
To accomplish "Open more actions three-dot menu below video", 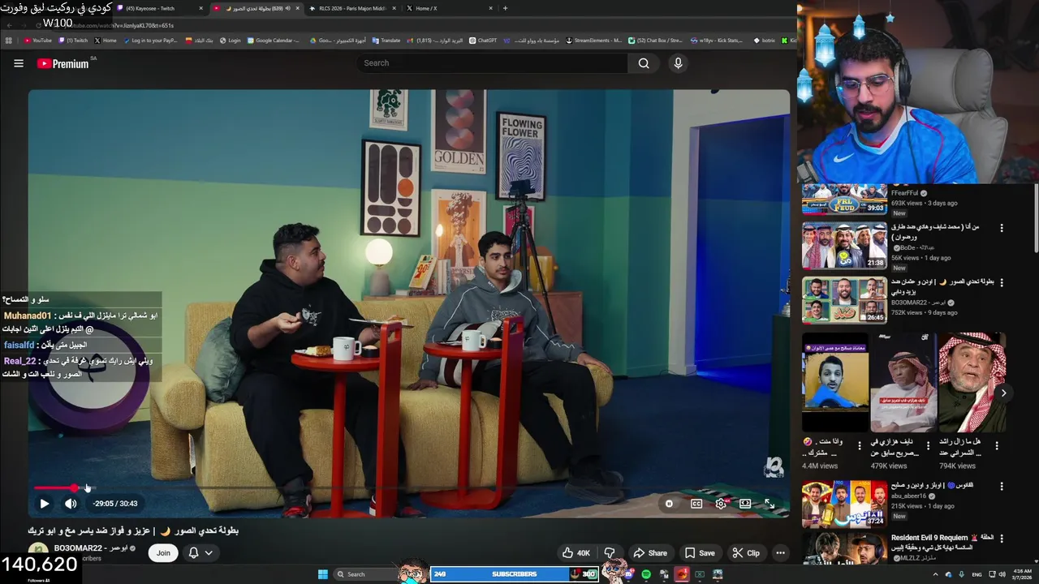I will pos(780,553).
